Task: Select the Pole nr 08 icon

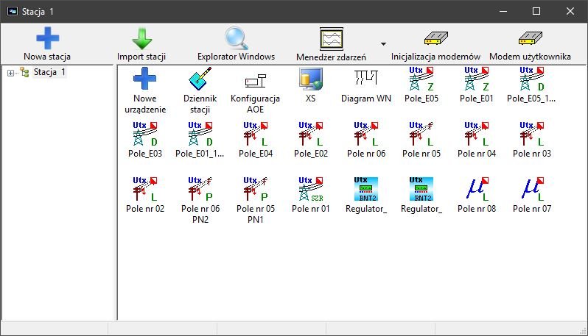Action: click(477, 190)
